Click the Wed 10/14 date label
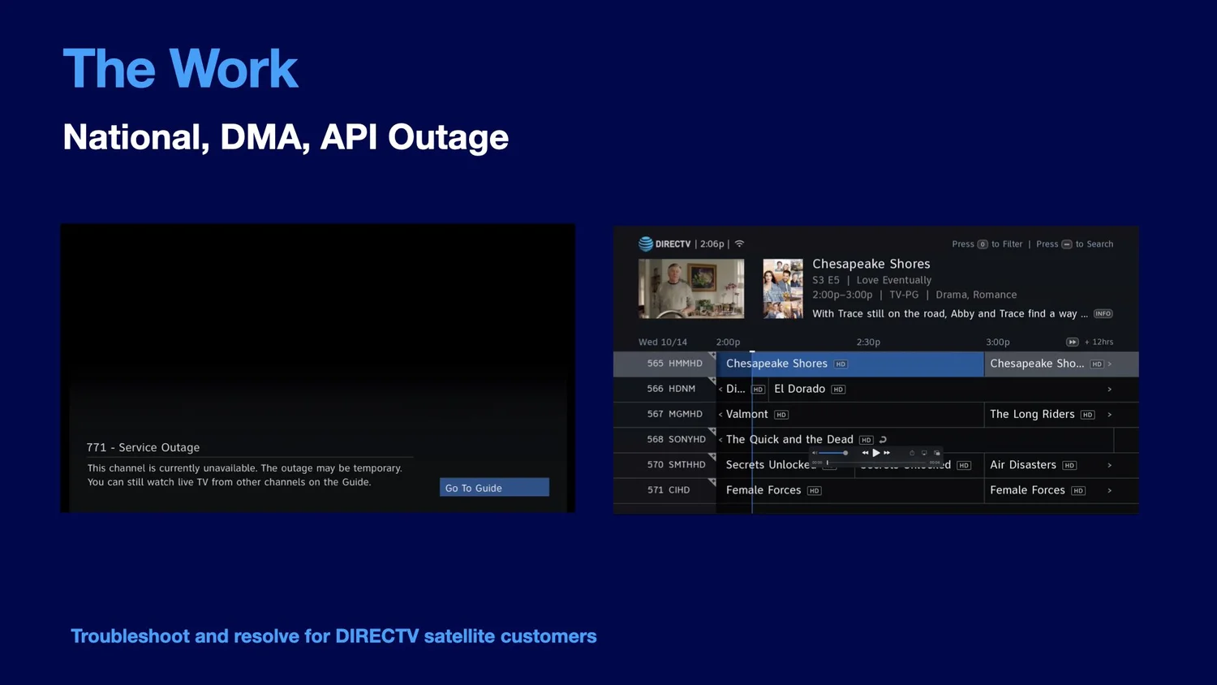 point(662,342)
